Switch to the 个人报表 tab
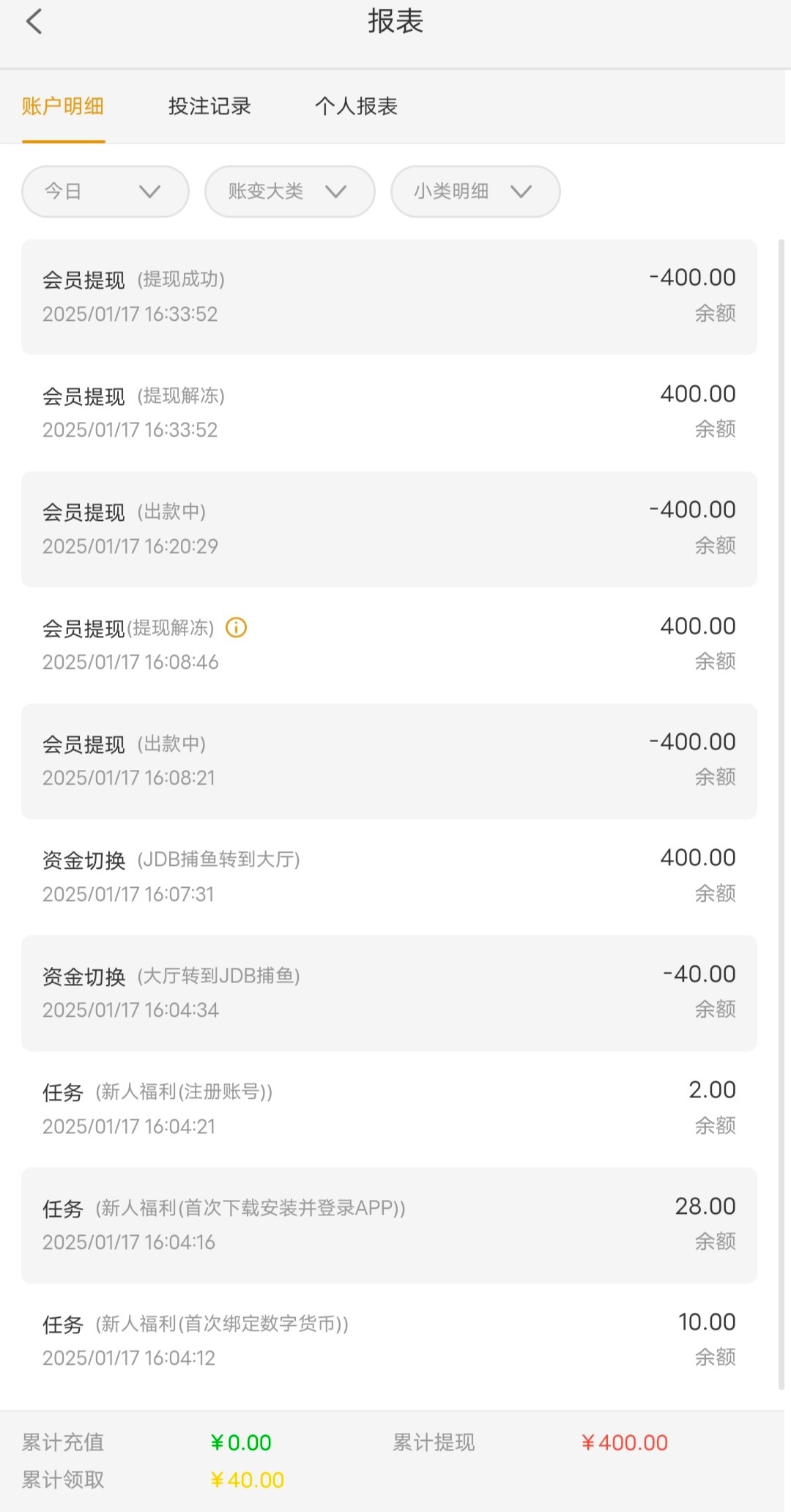 pyautogui.click(x=356, y=107)
